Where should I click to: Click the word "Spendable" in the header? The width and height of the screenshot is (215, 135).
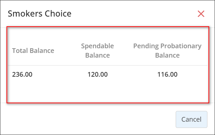(x=97, y=46)
